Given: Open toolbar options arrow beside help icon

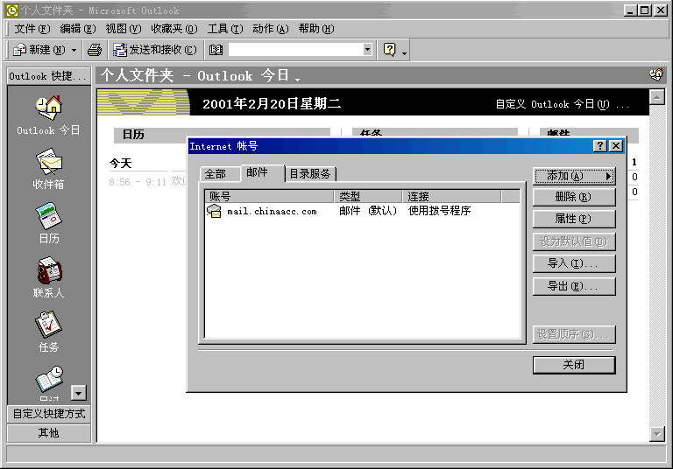Looking at the screenshot, I should 404,53.
